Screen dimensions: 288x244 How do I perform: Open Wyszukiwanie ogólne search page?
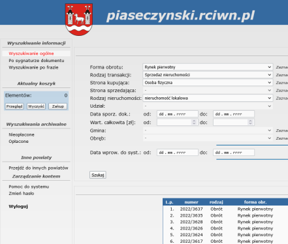tap(31, 53)
